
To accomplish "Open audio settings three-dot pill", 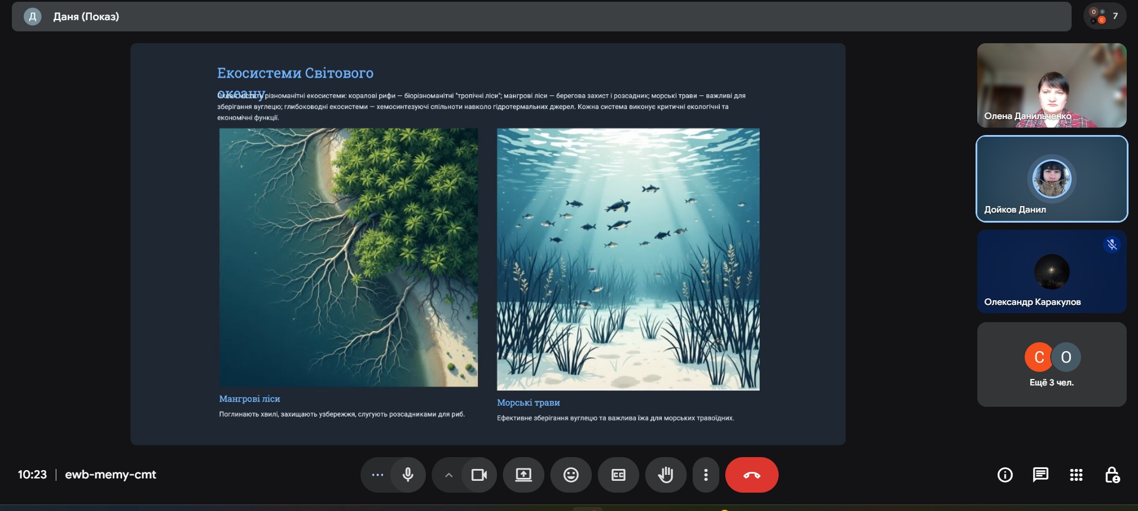I will tap(378, 475).
